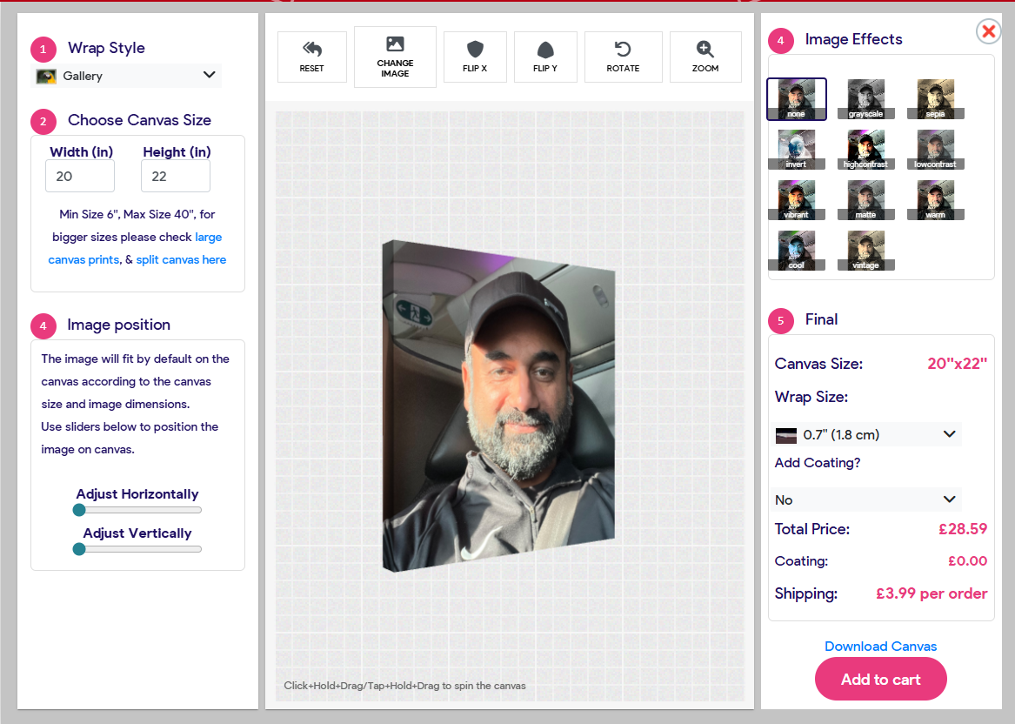Click the Add to cart button
Viewport: 1015px width, 724px height.
[880, 680]
